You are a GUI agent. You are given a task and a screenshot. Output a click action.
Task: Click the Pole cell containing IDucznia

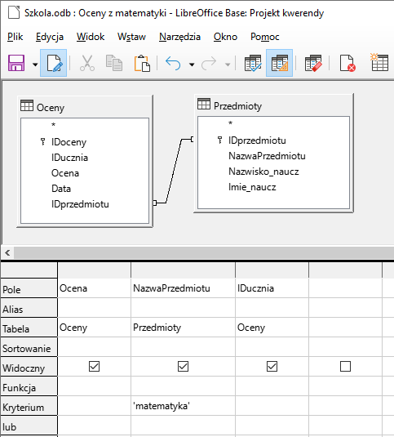272,288
